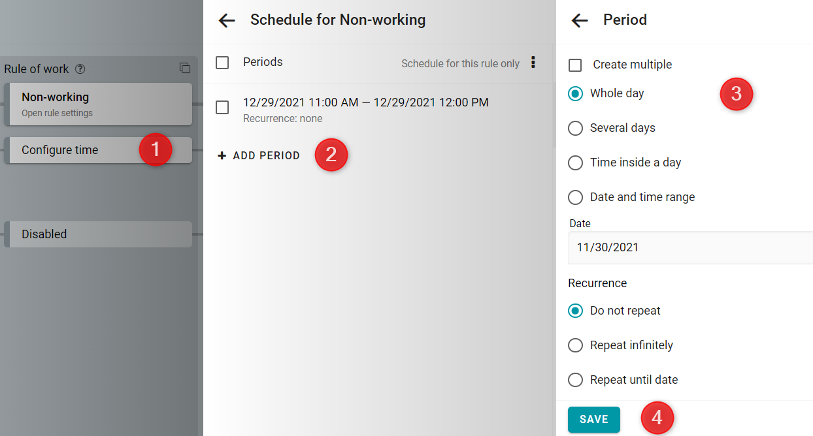The image size is (813, 436).
Task: Choose Repeat infinitely recurrence option
Action: click(575, 345)
